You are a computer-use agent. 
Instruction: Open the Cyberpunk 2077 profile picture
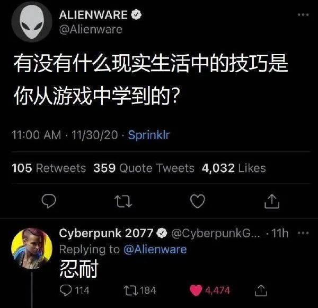[x=32, y=249]
